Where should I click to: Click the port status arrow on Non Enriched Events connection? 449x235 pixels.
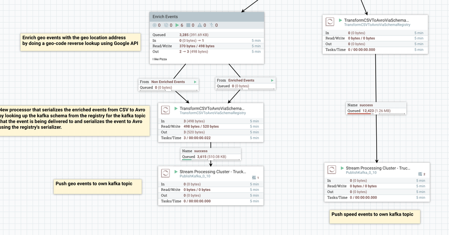(x=196, y=82)
